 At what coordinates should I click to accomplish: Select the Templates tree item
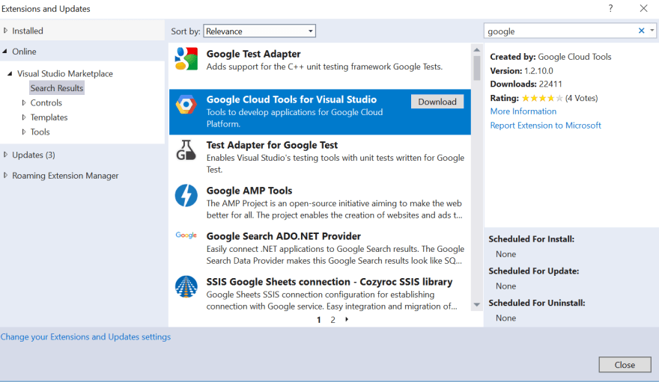click(x=49, y=117)
